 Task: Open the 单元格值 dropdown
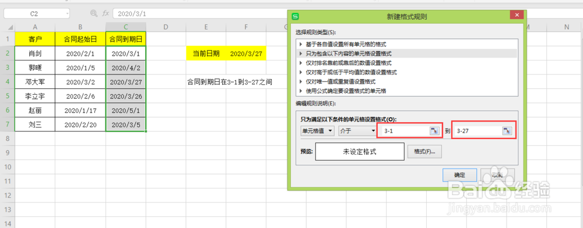(x=317, y=130)
